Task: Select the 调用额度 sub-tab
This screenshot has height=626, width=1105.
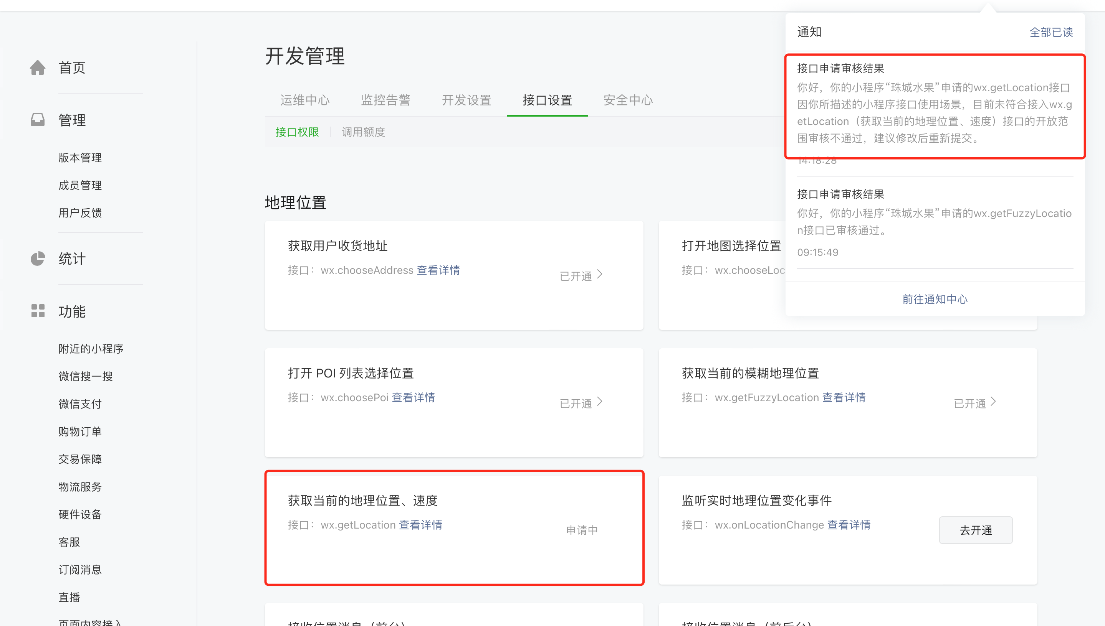Action: coord(363,132)
